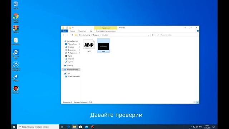Click the Properties icon in title bar toolbar
Viewport: 229px width, 129px height.
click(67, 28)
